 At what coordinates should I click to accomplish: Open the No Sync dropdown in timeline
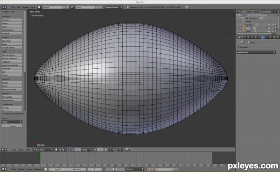tap(135, 169)
